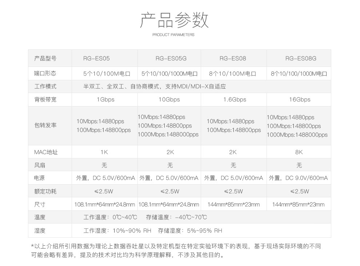This screenshot has height=266, width=360.
Task: Select the 8个10/100/1000M电口 port cell
Action: tap(299, 73)
